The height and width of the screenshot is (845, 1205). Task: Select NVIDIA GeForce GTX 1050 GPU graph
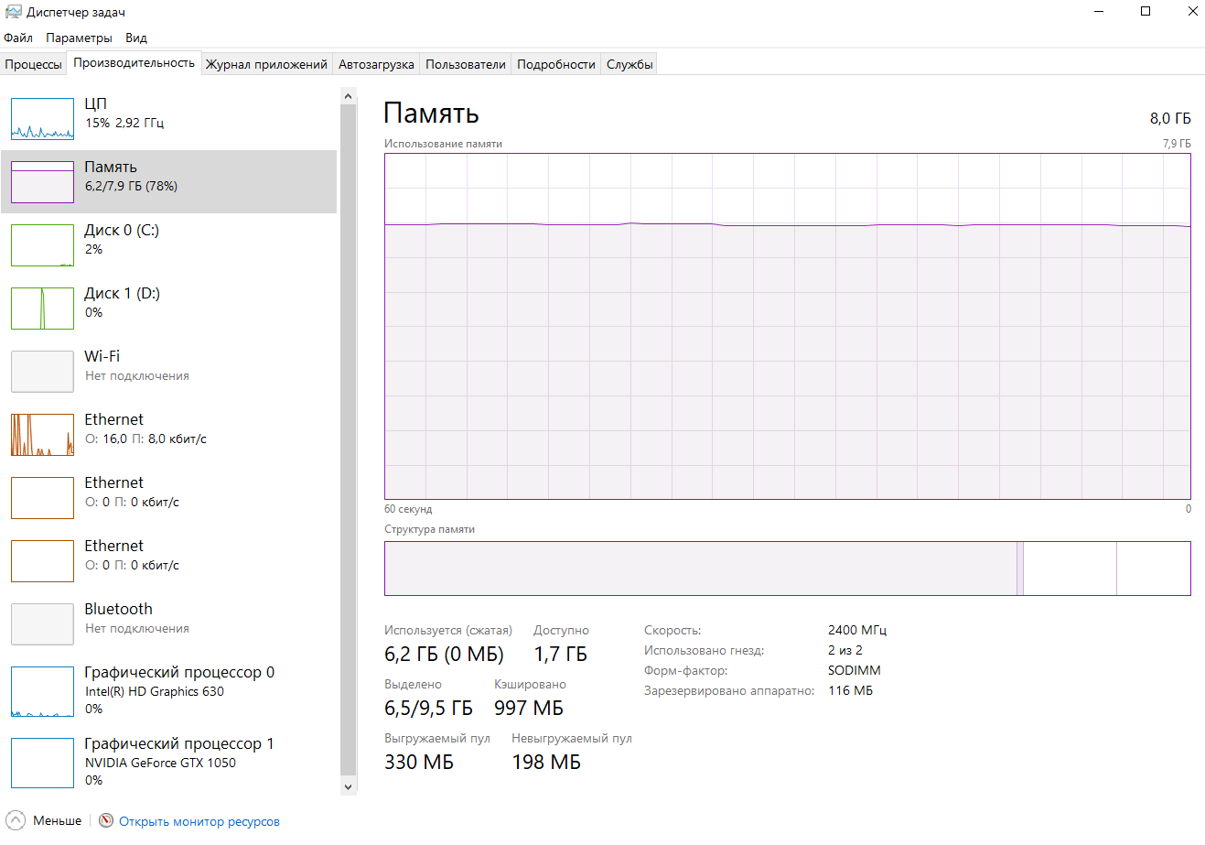(42, 763)
